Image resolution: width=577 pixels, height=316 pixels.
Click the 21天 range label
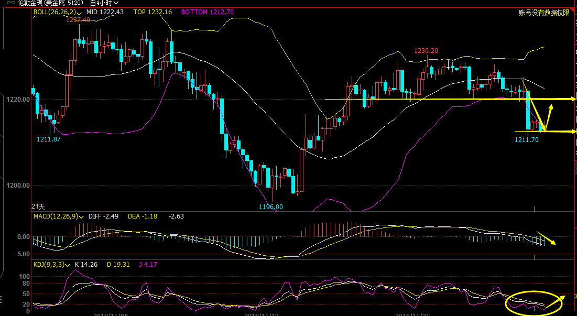(x=38, y=207)
